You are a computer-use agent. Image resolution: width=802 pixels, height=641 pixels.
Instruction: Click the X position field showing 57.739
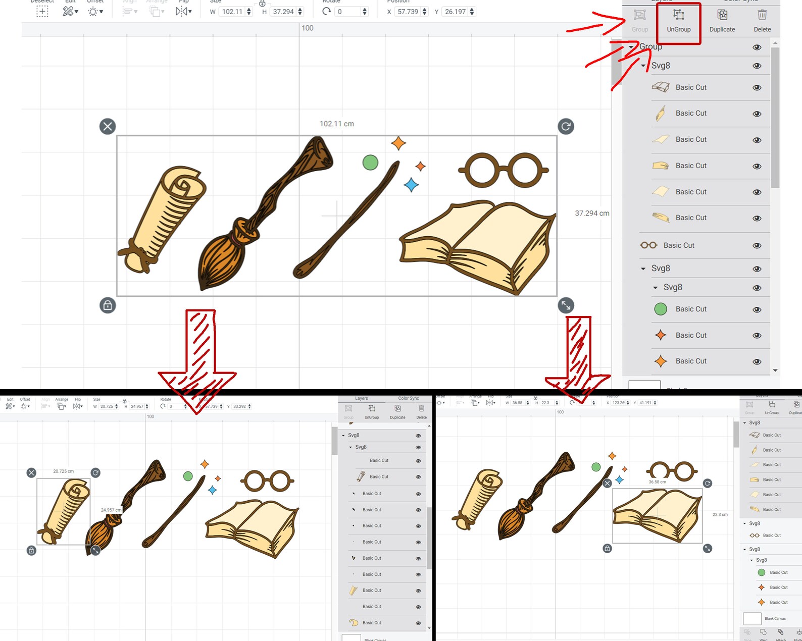(x=408, y=12)
